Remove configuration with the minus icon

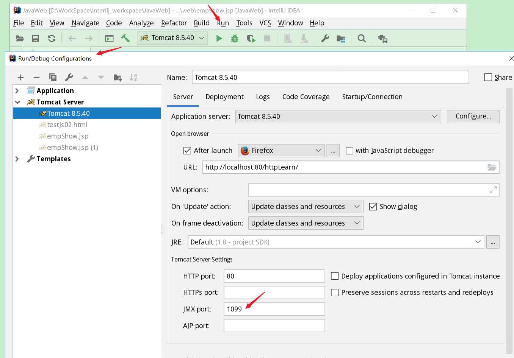coord(37,78)
